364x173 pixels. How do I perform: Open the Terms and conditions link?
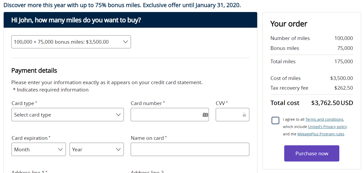[324, 119]
